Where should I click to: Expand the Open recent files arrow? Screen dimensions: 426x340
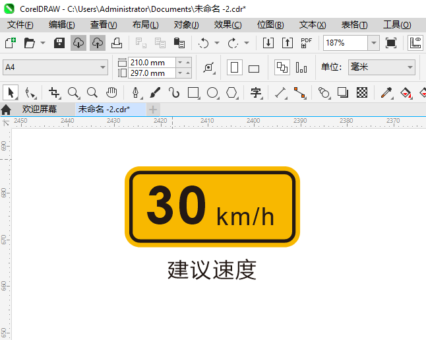pos(43,43)
